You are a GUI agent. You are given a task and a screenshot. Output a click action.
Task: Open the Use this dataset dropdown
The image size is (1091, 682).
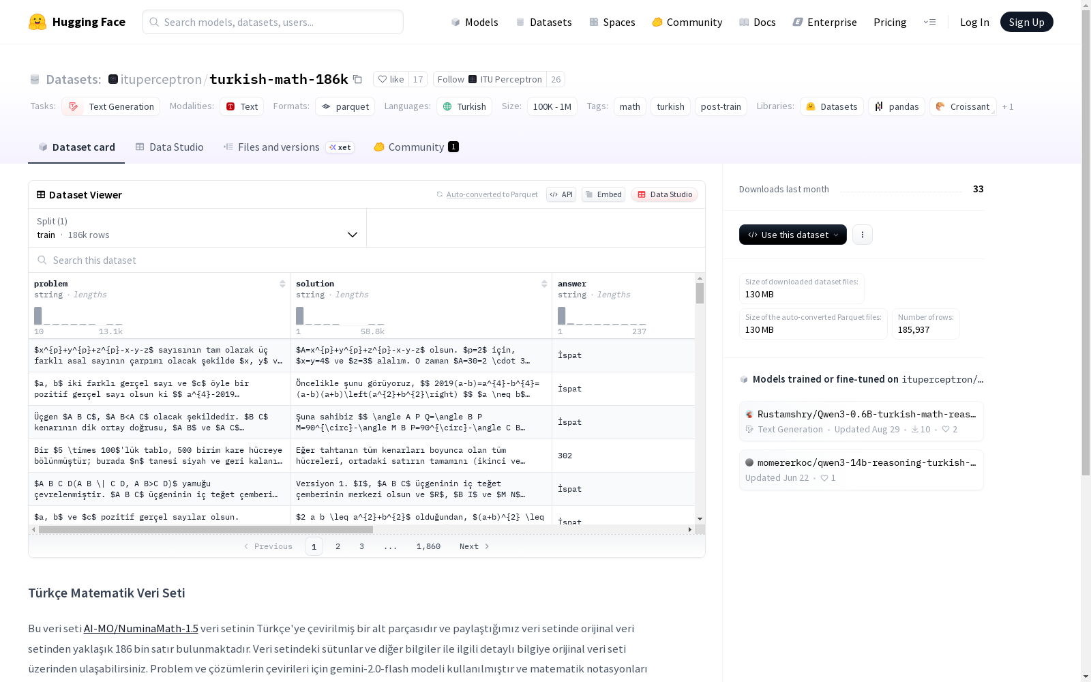[793, 235]
